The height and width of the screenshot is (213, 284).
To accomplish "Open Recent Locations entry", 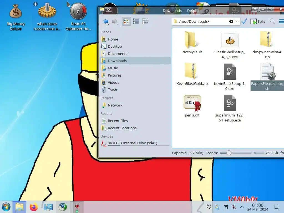I will point(135,128).
